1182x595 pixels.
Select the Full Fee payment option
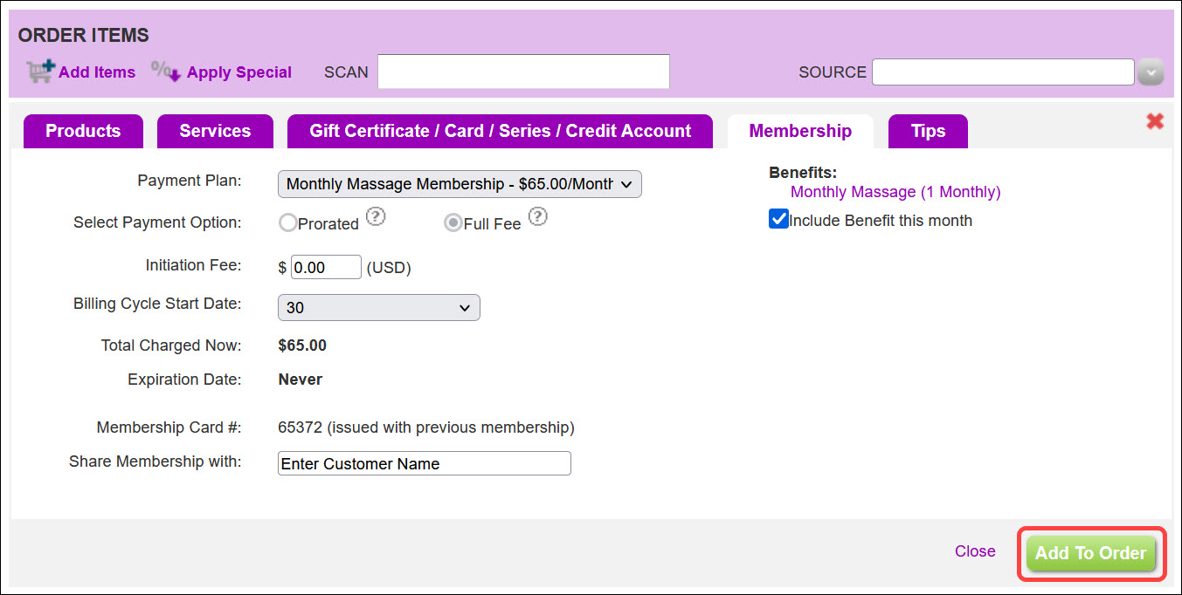pos(453,222)
